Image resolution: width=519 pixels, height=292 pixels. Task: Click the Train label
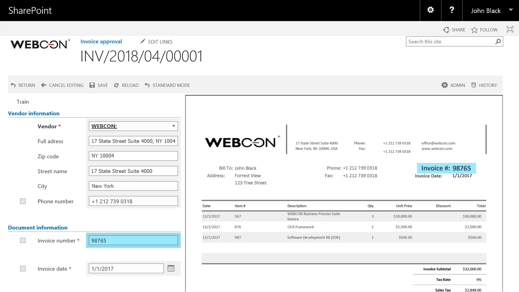pos(23,102)
